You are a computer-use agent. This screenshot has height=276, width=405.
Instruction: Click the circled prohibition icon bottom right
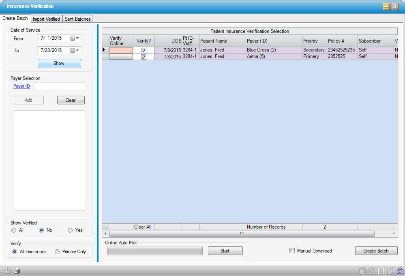[x=371, y=270]
